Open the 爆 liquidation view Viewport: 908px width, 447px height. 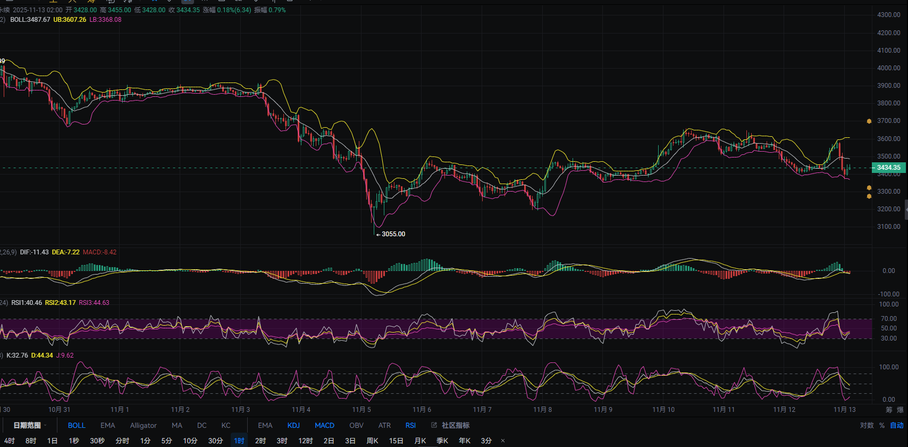pyautogui.click(x=900, y=410)
